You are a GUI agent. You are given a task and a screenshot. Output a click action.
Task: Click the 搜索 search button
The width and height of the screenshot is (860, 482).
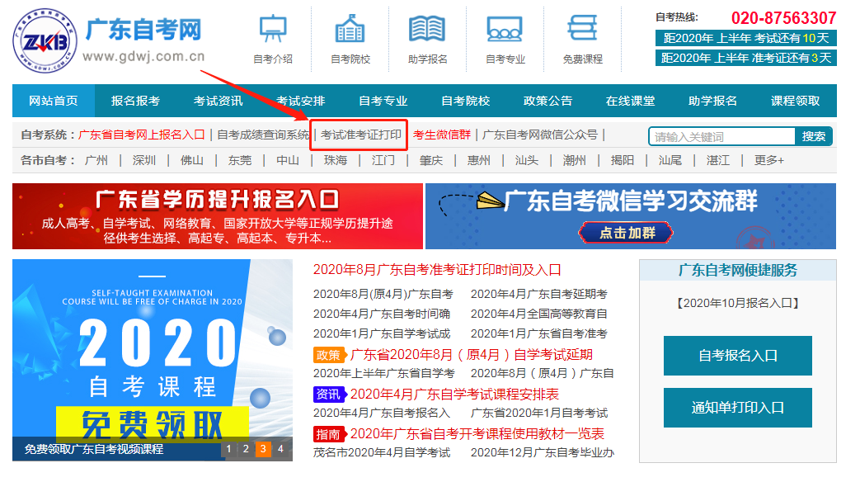(x=813, y=136)
